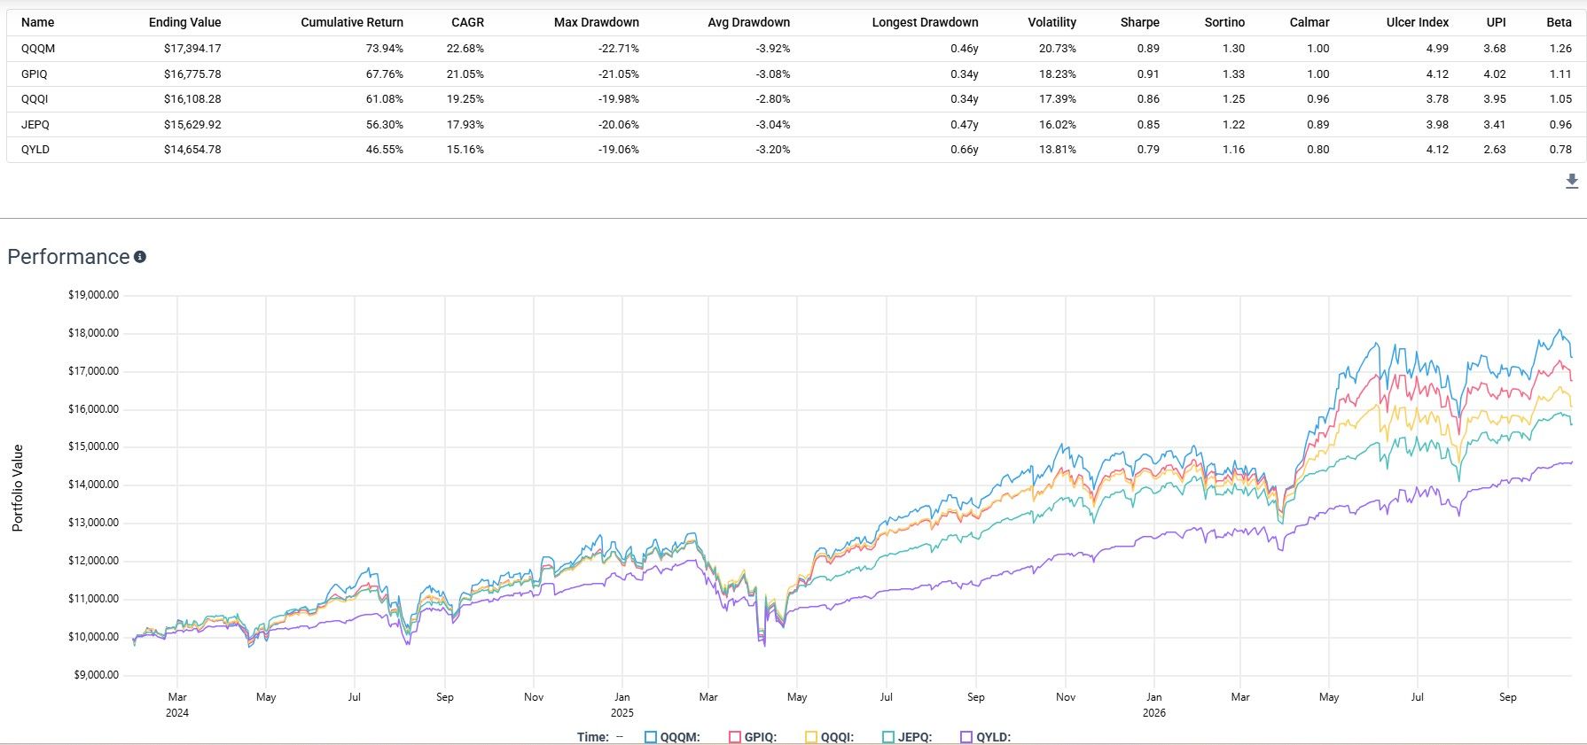Select the QYLD row name
1587x745 pixels.
click(35, 150)
